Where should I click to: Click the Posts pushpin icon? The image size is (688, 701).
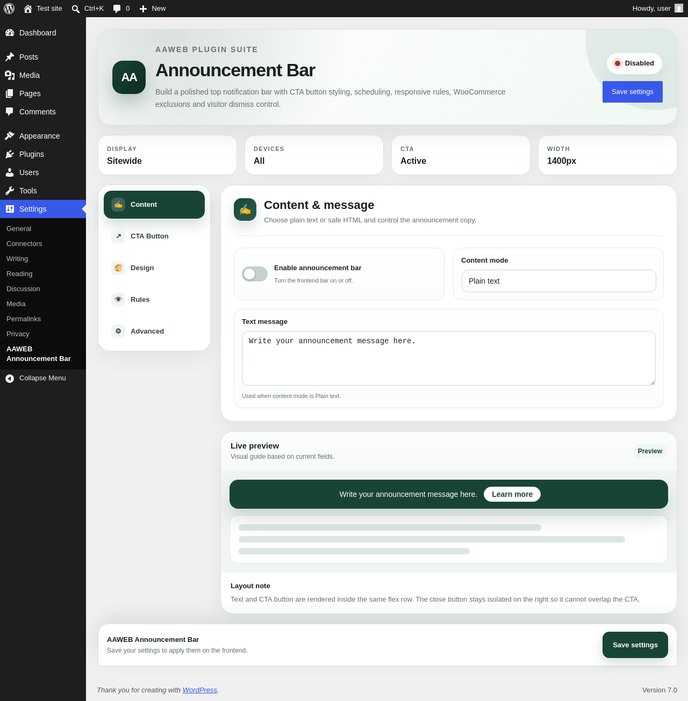(x=10, y=57)
